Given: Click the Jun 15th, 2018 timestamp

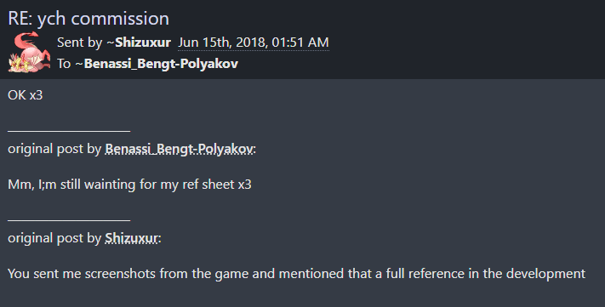Looking at the screenshot, I should coord(254,43).
